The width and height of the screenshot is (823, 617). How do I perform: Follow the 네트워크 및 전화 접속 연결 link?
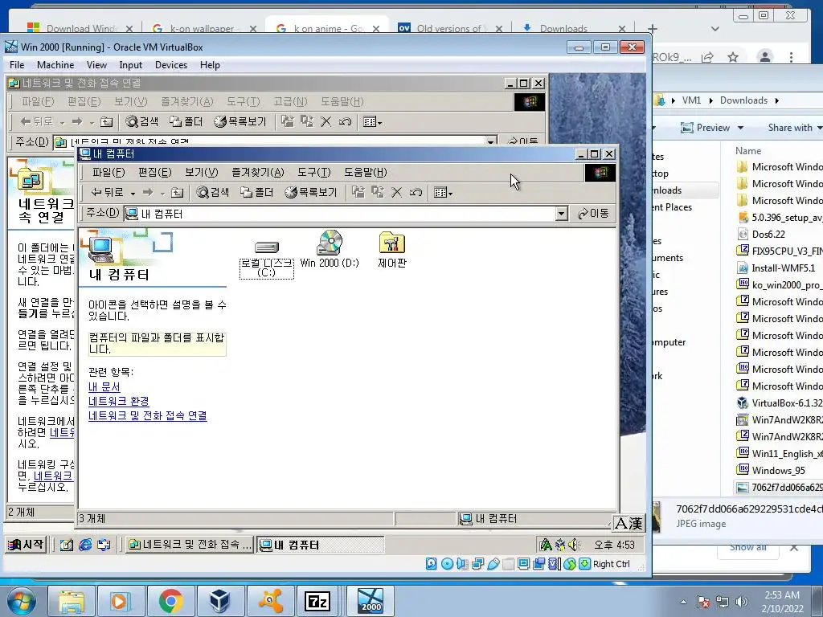click(148, 415)
